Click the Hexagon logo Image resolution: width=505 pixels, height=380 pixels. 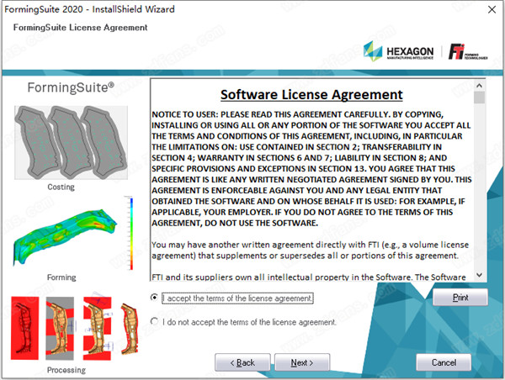pos(398,51)
